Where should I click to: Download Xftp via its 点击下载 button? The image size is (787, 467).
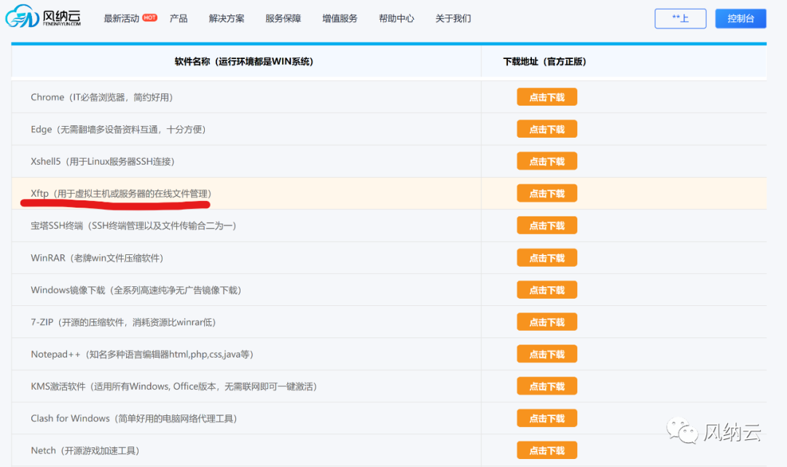coord(547,193)
